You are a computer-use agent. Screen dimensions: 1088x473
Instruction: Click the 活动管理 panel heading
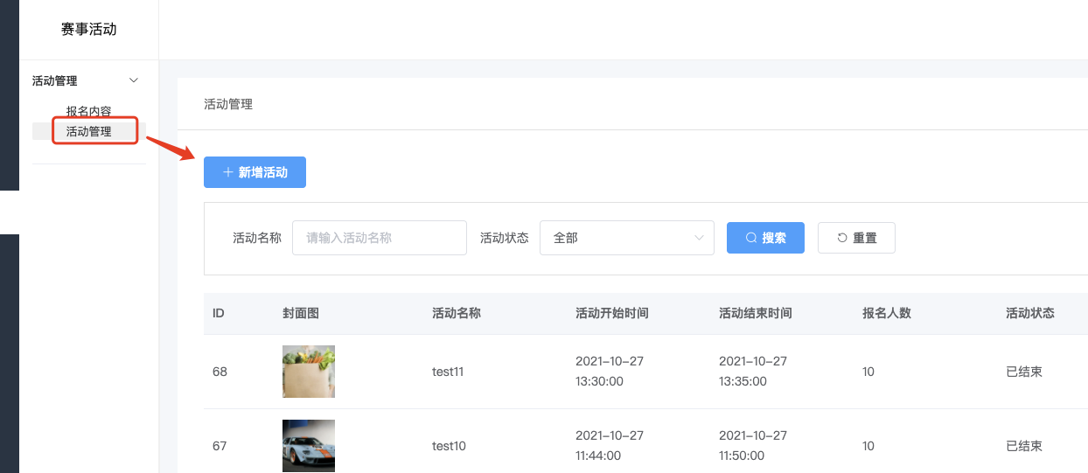[x=228, y=104]
